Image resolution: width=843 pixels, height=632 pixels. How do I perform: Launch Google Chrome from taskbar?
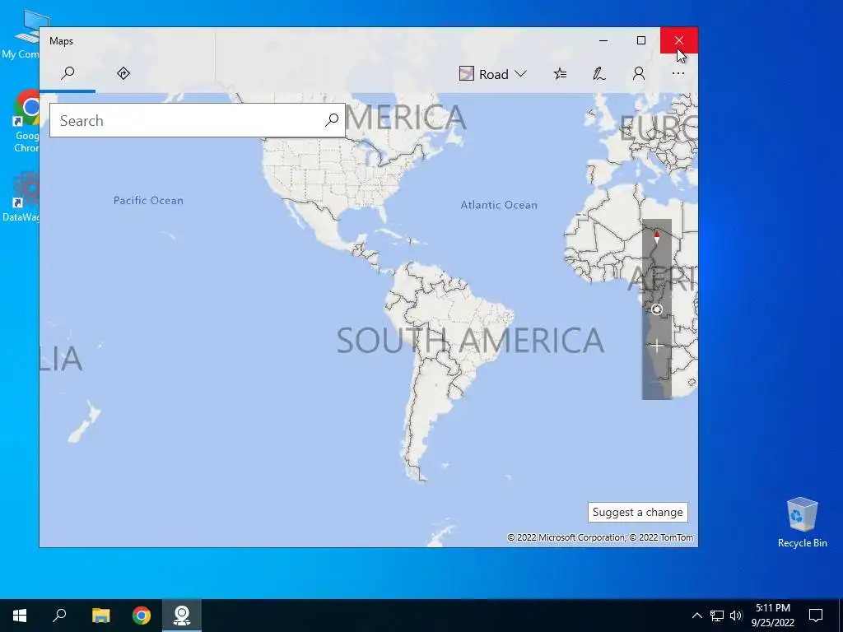point(142,616)
